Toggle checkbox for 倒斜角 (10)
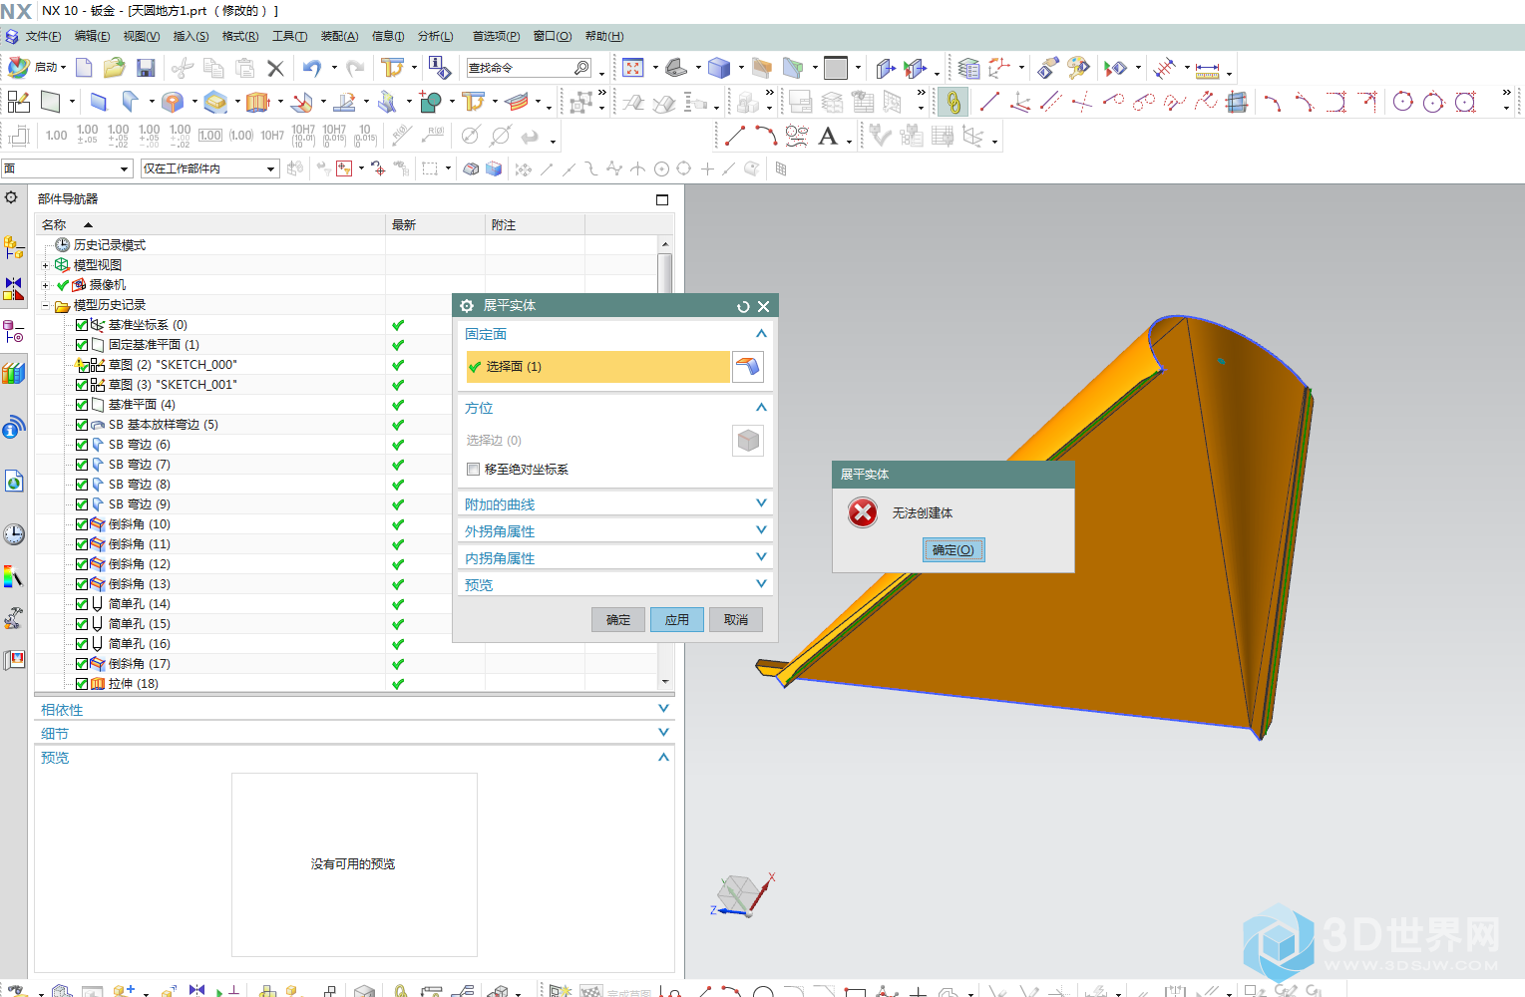Image resolution: width=1525 pixels, height=997 pixels. (82, 524)
